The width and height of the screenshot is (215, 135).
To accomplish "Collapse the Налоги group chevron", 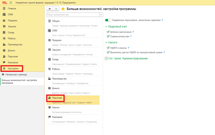I will pyautogui.click(x=106, y=42).
